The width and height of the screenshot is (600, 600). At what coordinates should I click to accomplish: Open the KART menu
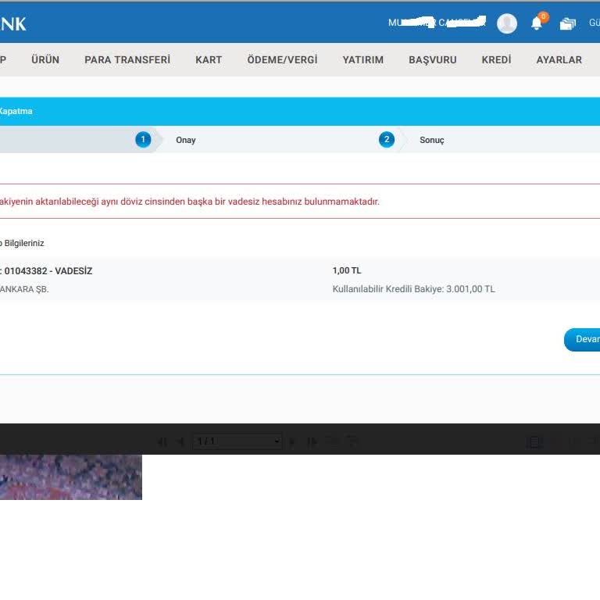pos(209,59)
